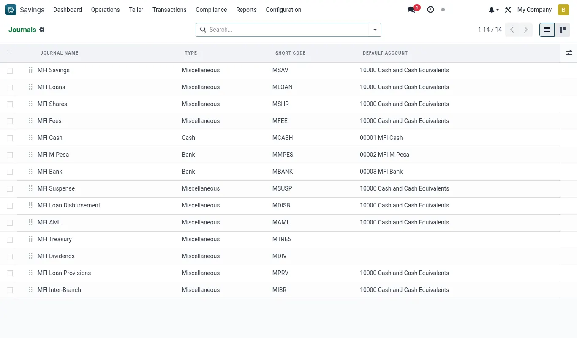Open the user avatar B menu

pos(563,10)
